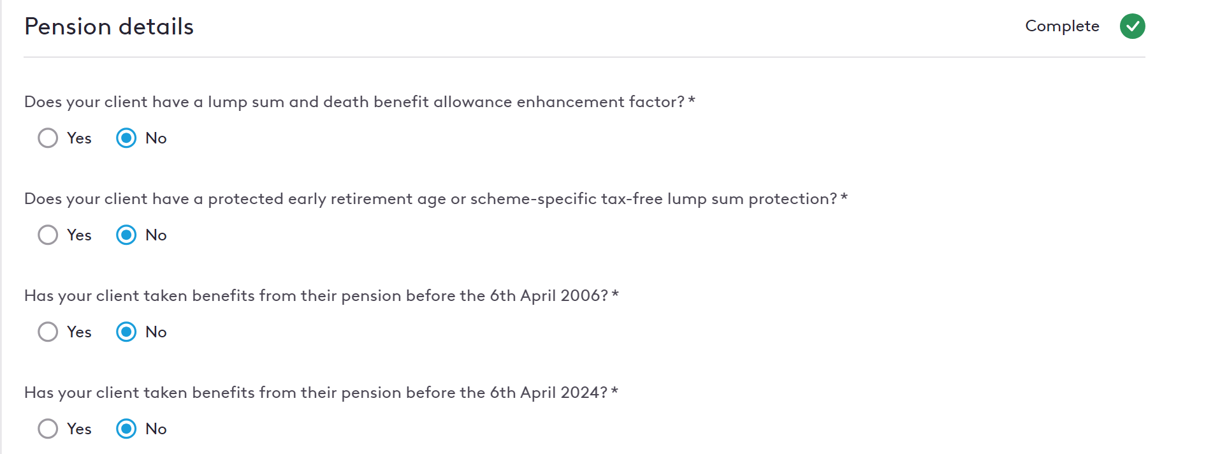
Task: Click the 6th April 2024 benefits question text
Action: [x=321, y=393]
